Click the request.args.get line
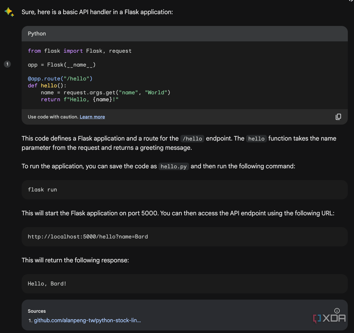 tap(106, 92)
